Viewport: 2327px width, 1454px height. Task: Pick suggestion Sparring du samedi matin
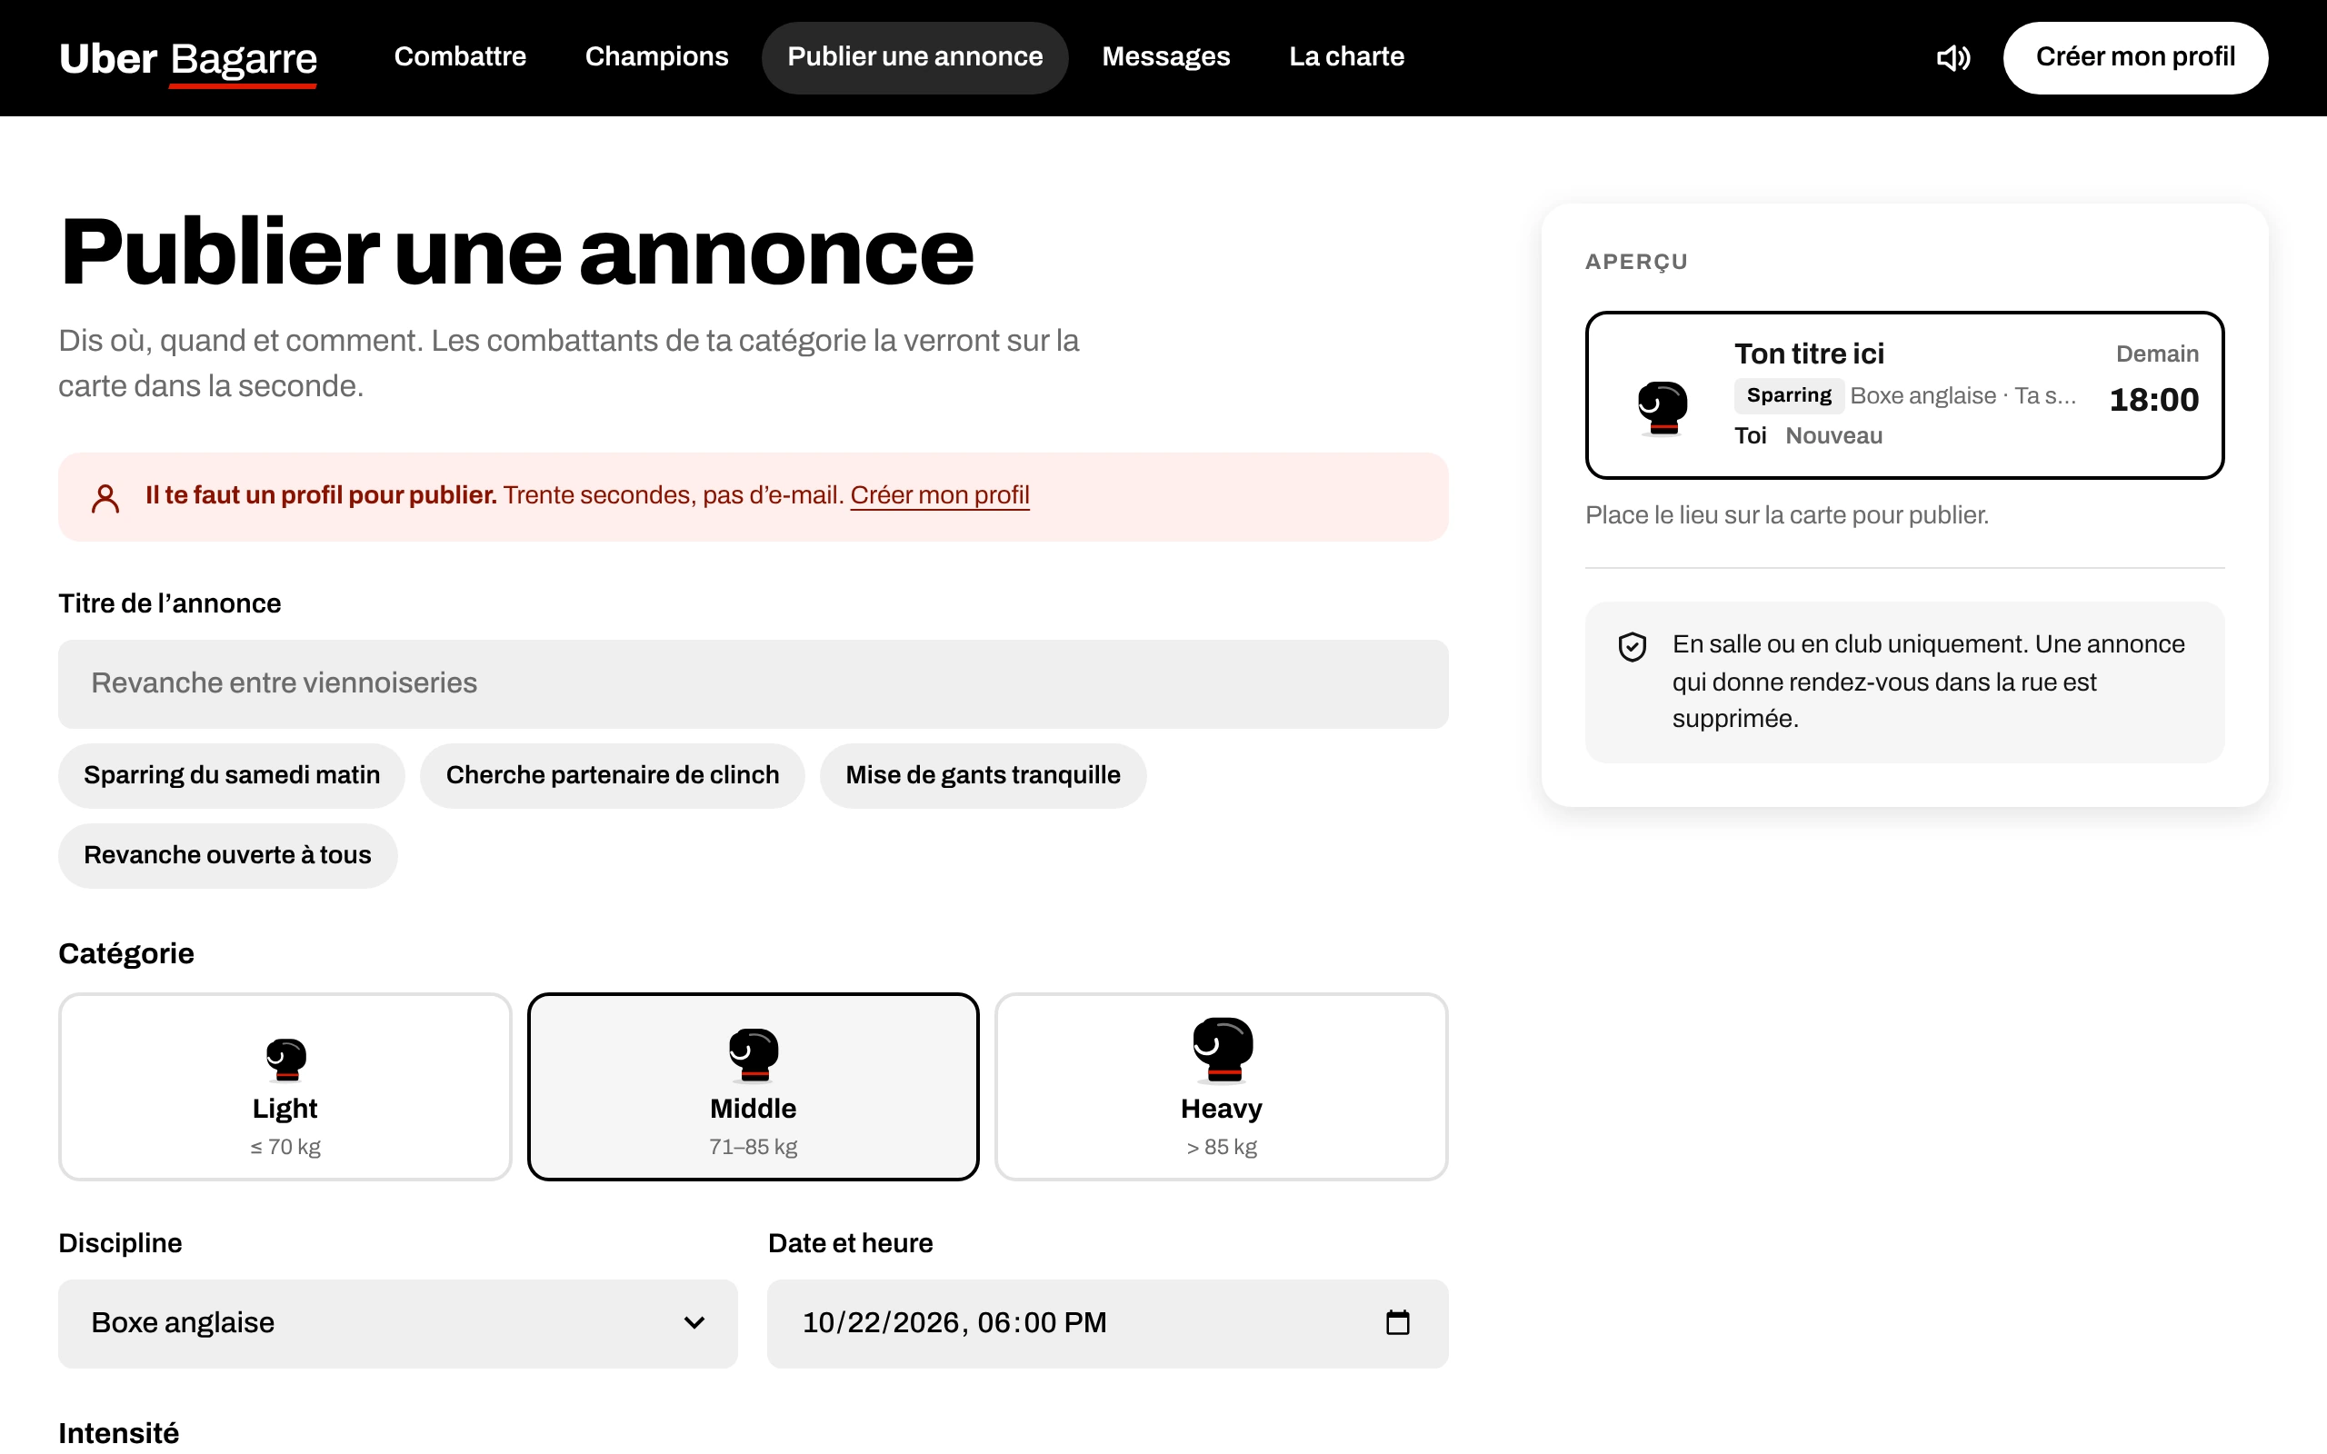tap(232, 775)
